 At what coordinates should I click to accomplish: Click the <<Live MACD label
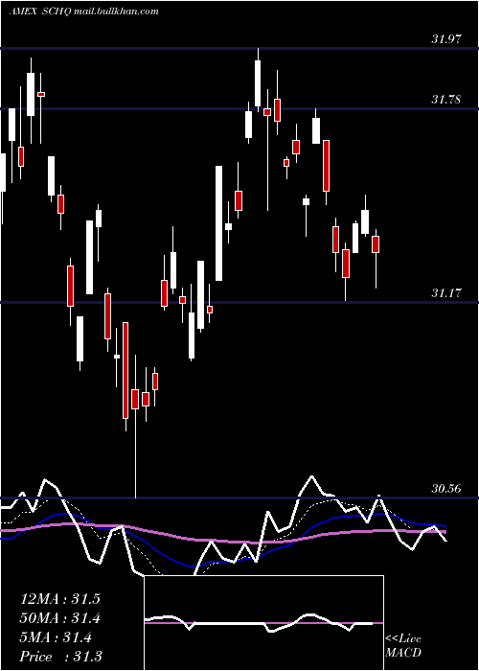pos(403,645)
